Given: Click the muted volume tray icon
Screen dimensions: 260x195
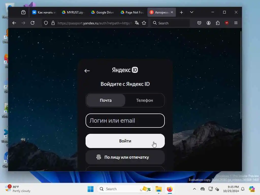Looking at the screenshot, I should tap(217, 189).
